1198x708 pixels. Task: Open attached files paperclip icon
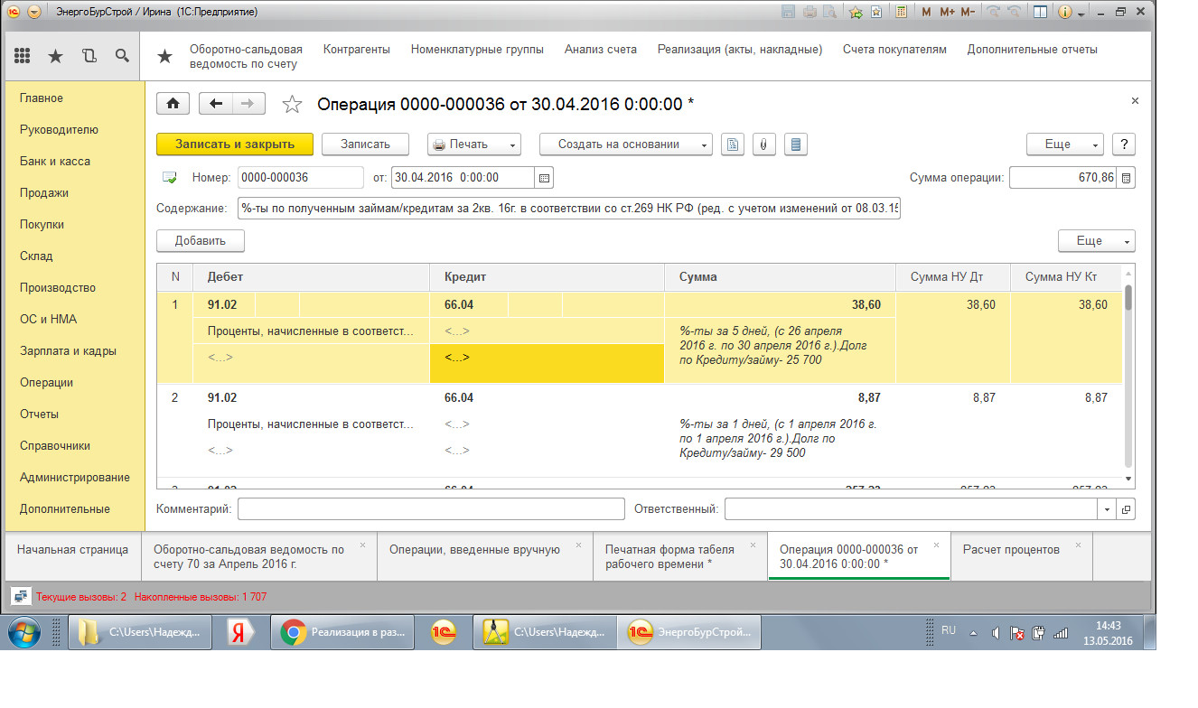(764, 144)
